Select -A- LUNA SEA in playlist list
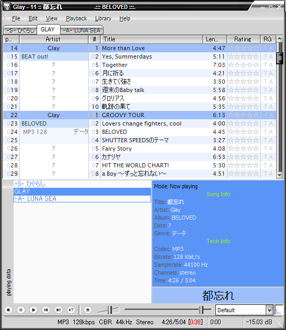Image resolution: width=286 pixels, height=330 pixels. point(82,199)
